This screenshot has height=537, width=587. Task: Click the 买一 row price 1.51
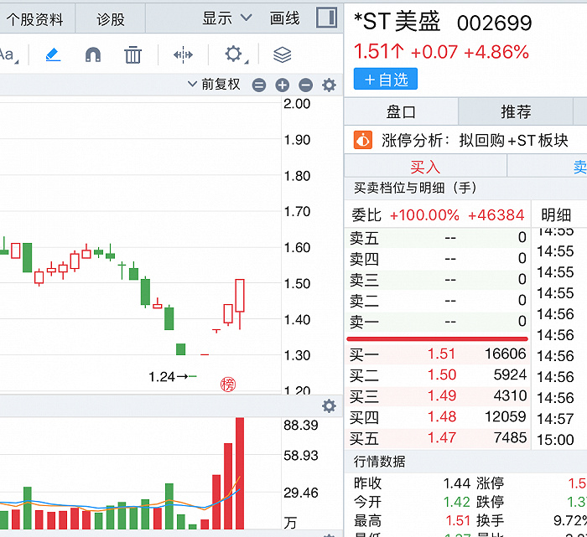point(441,354)
